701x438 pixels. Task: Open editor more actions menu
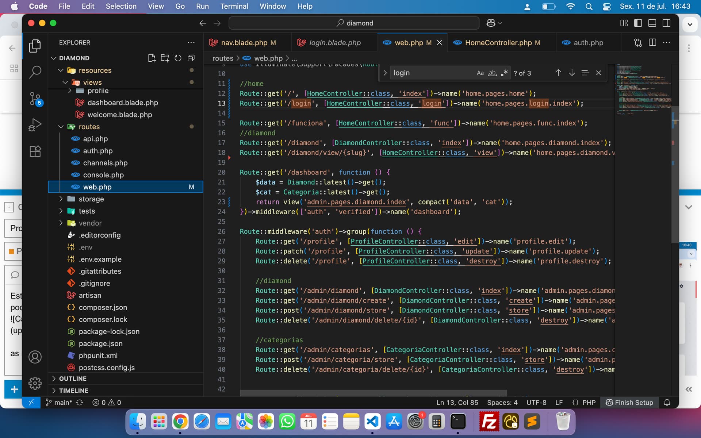click(667, 42)
